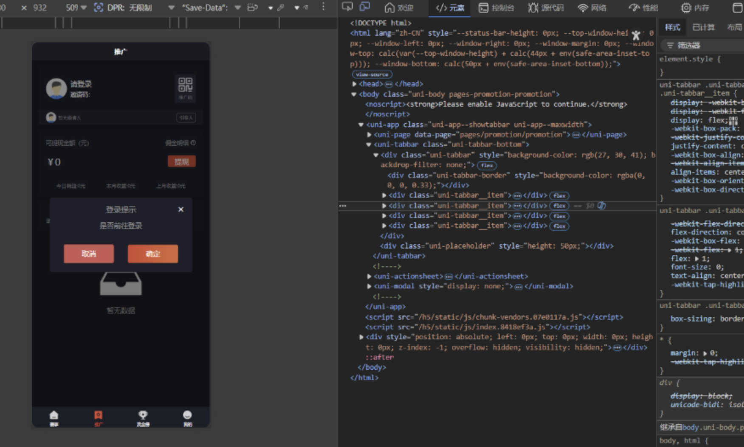This screenshot has height=447, width=744.
Task: Open the 佣金明细 commission details link
Action: coord(180,143)
